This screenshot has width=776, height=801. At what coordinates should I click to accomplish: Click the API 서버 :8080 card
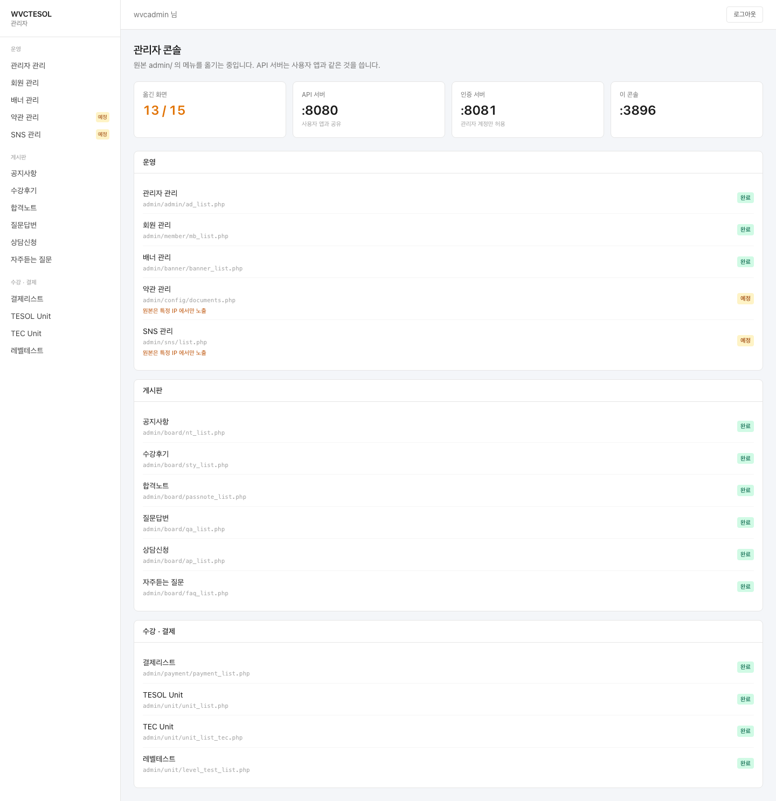[x=369, y=109]
